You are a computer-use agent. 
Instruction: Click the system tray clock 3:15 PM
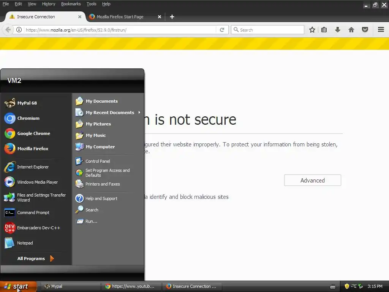[375, 286]
